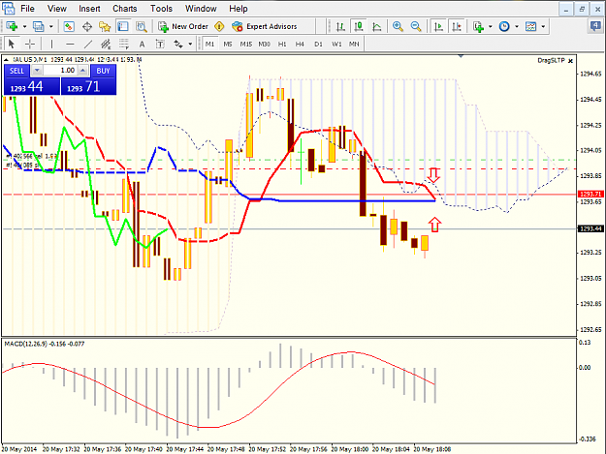Toggle the Terminal panel icon

pos(123,26)
